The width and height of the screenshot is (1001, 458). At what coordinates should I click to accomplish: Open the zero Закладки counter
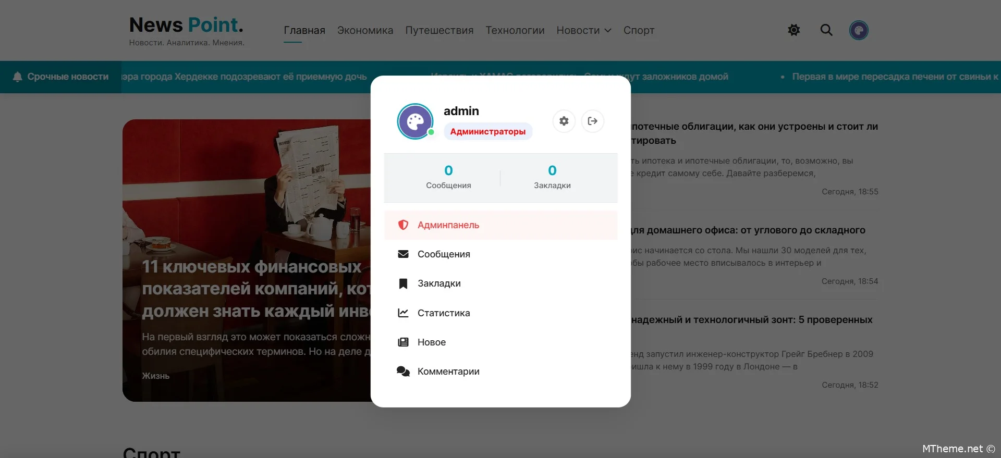(552, 177)
